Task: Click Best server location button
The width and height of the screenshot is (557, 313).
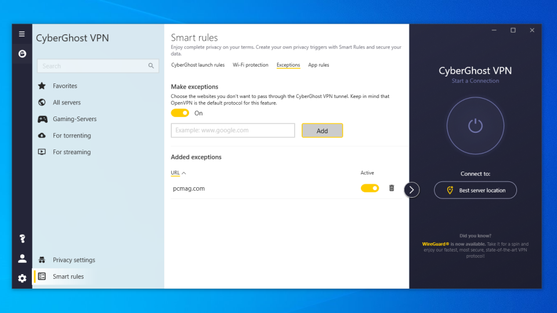Action: click(475, 190)
